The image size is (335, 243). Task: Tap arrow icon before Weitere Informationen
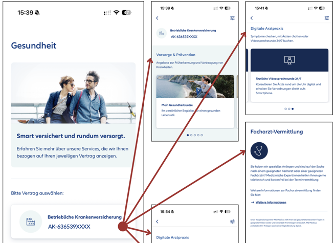253,202
